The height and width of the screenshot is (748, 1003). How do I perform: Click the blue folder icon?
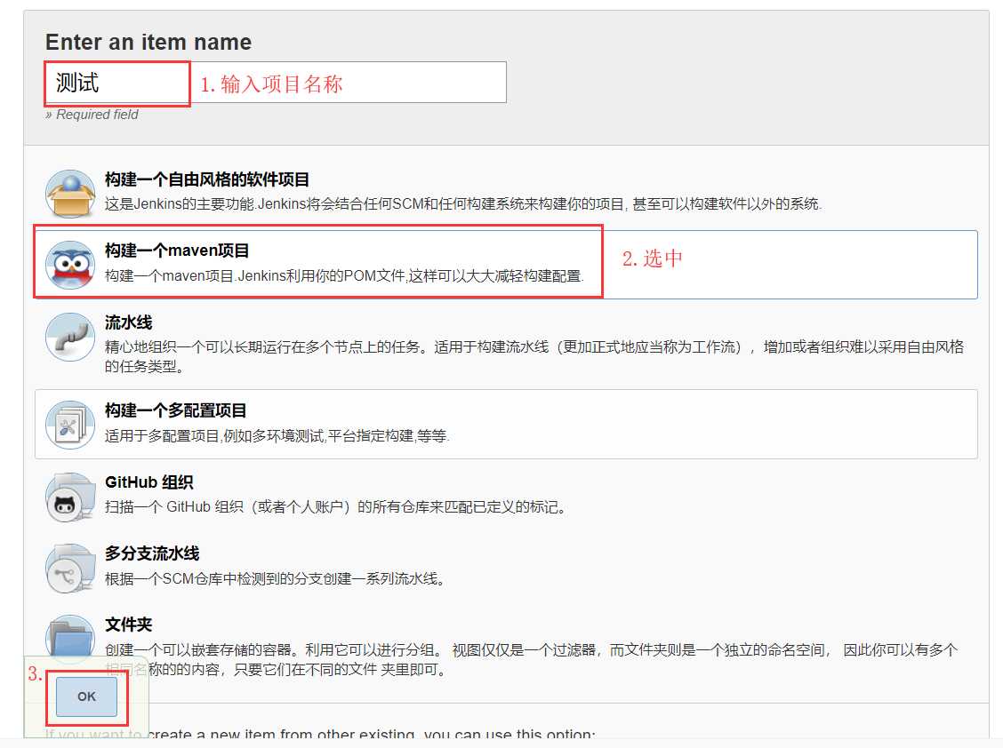pyautogui.click(x=70, y=637)
